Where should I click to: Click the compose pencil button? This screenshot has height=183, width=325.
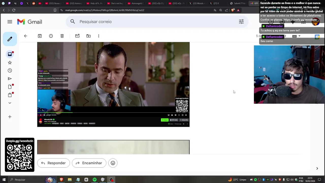point(10,39)
